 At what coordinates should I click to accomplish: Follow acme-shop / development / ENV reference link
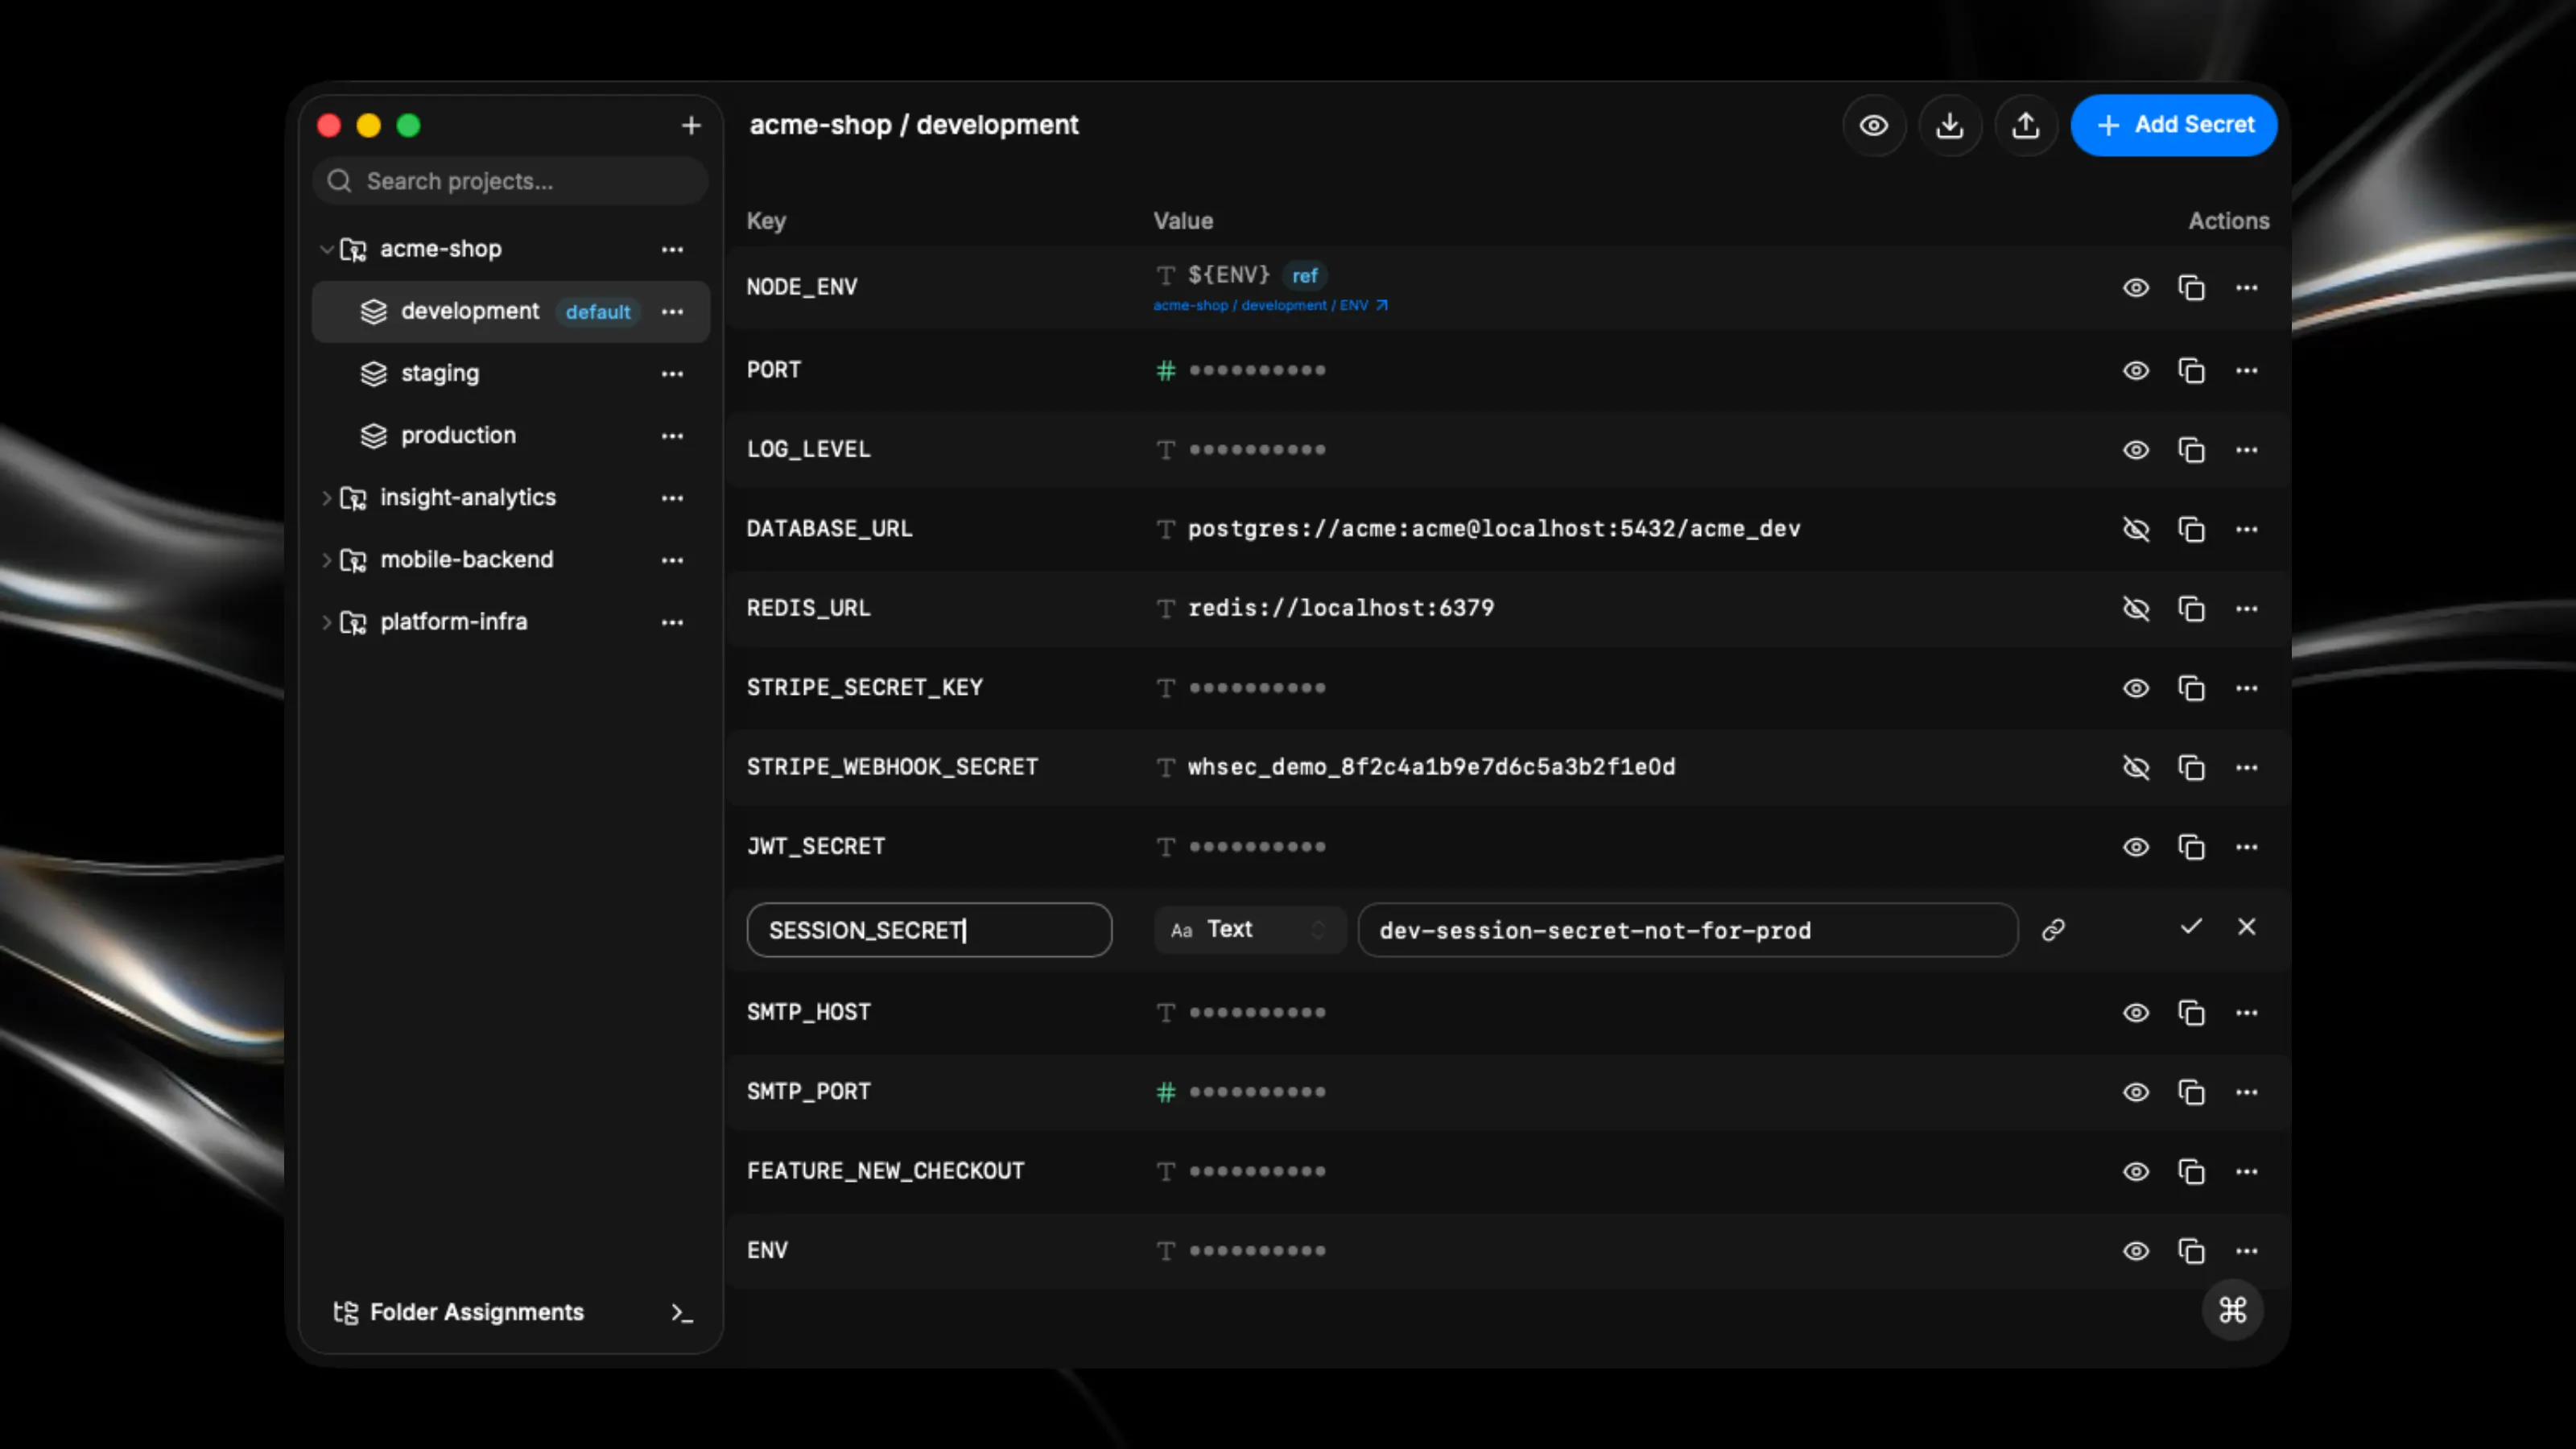click(x=1270, y=305)
